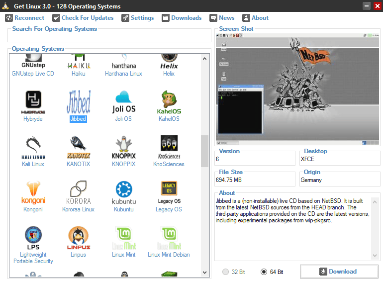
Task: Choose the KnoSciences icon
Action: pos(169,147)
